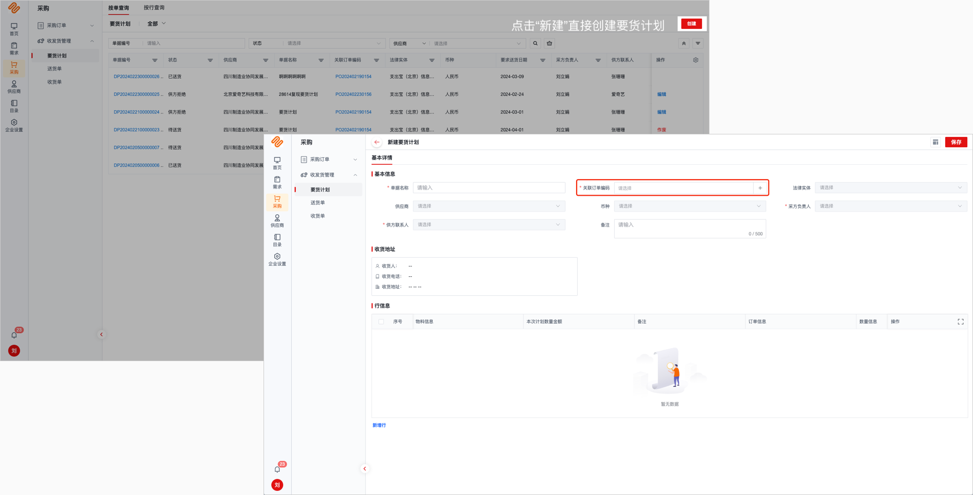Click search magnifier icon in background window
This screenshot has width=973, height=495.
pos(535,43)
